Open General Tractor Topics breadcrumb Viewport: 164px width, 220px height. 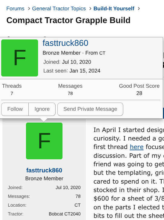pyautogui.click(x=59, y=8)
